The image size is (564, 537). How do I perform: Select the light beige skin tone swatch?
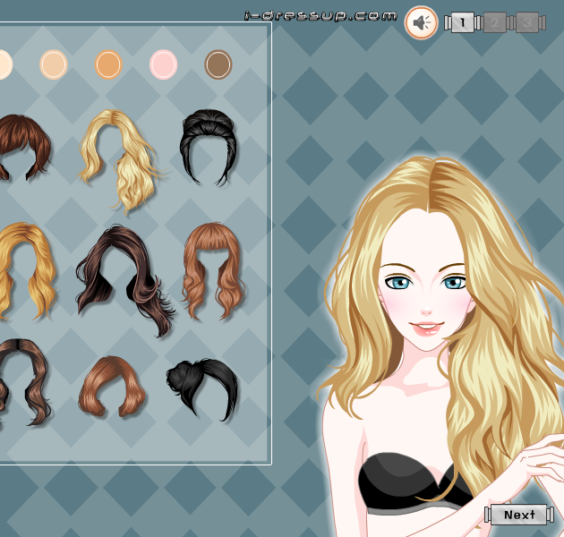click(54, 64)
